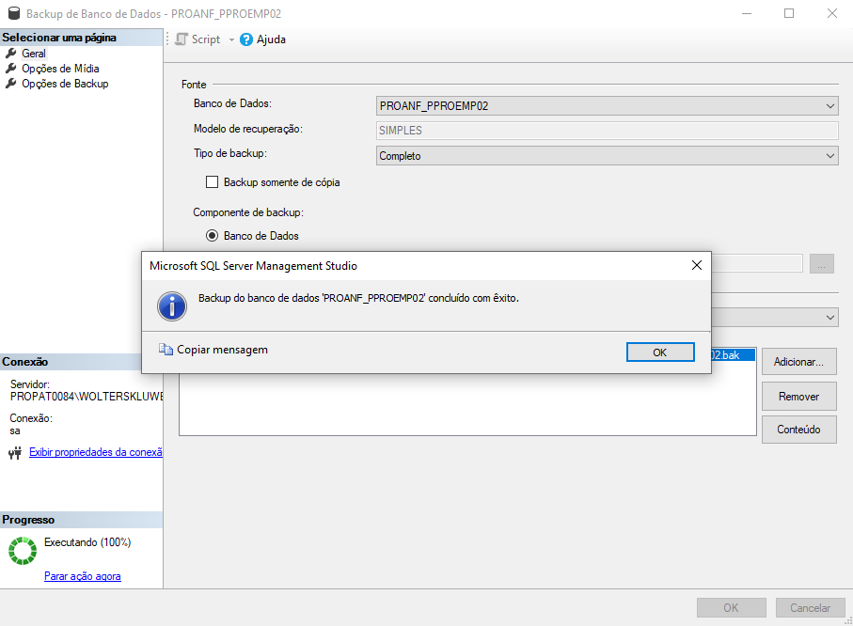Click the green progress spinner indicator

tap(23, 551)
